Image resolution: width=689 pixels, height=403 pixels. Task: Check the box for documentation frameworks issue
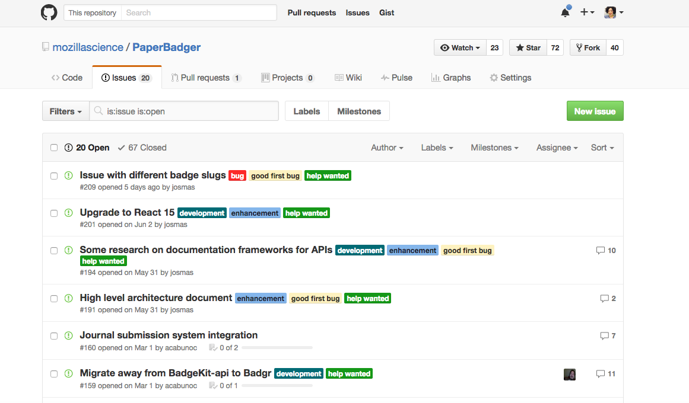coord(54,251)
